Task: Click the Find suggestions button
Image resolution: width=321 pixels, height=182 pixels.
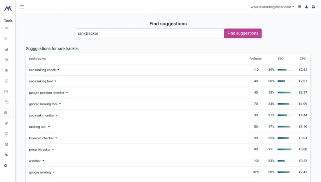Action: pos(243,33)
